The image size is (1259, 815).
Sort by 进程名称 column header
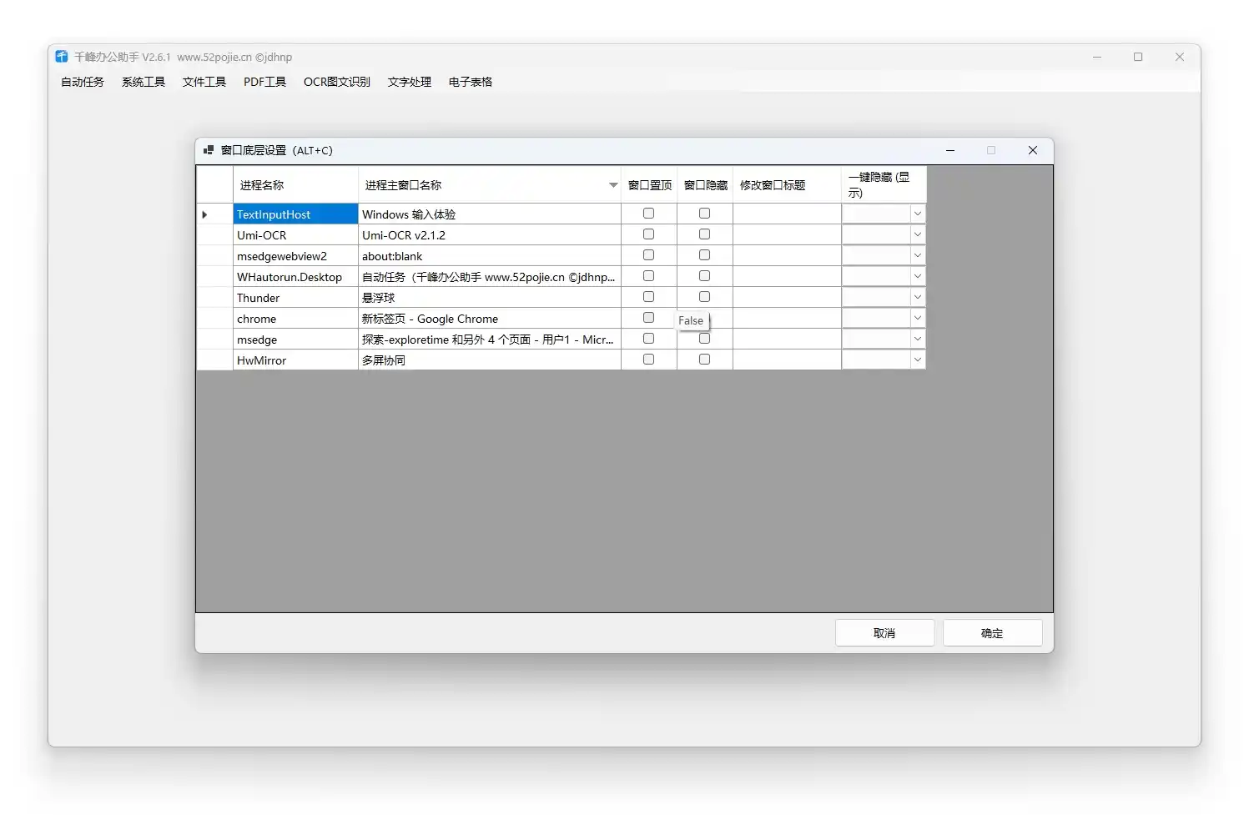295,185
